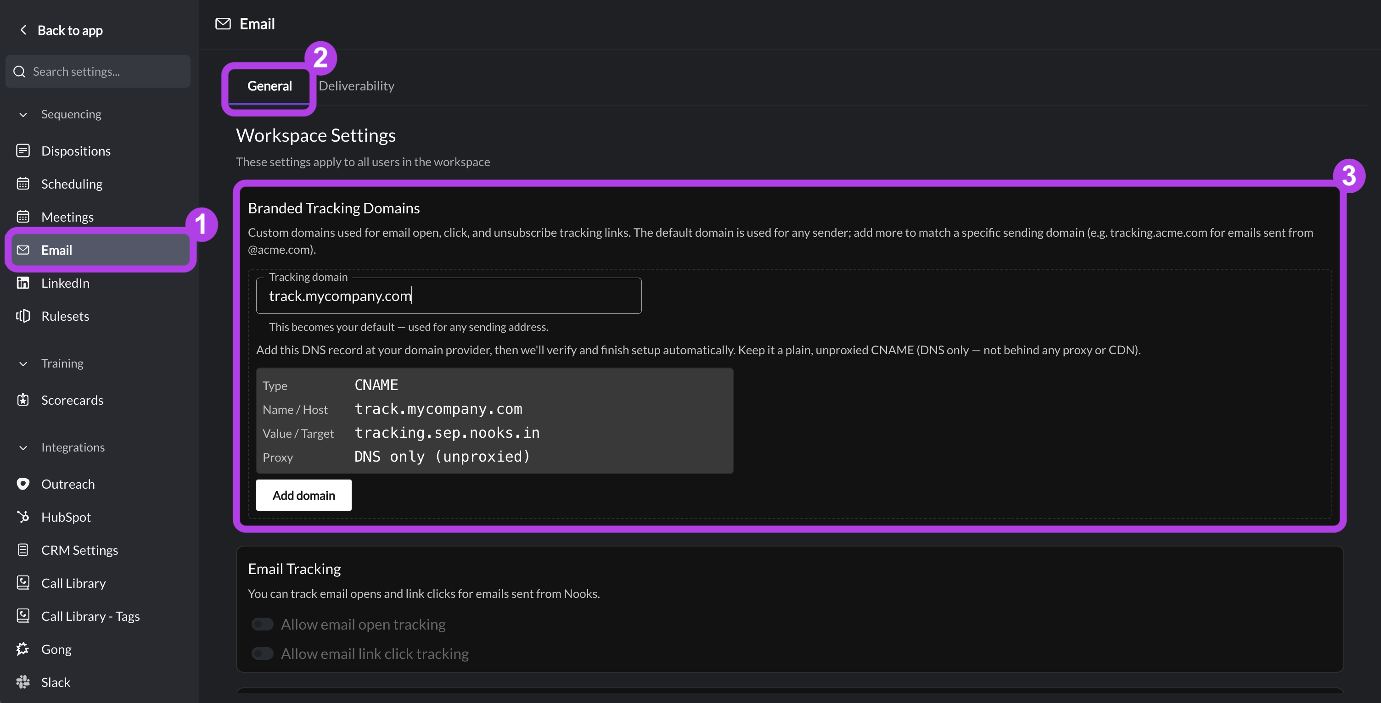Click the track.mycompany.com host value in DNS record
1381x703 pixels.
(x=438, y=409)
